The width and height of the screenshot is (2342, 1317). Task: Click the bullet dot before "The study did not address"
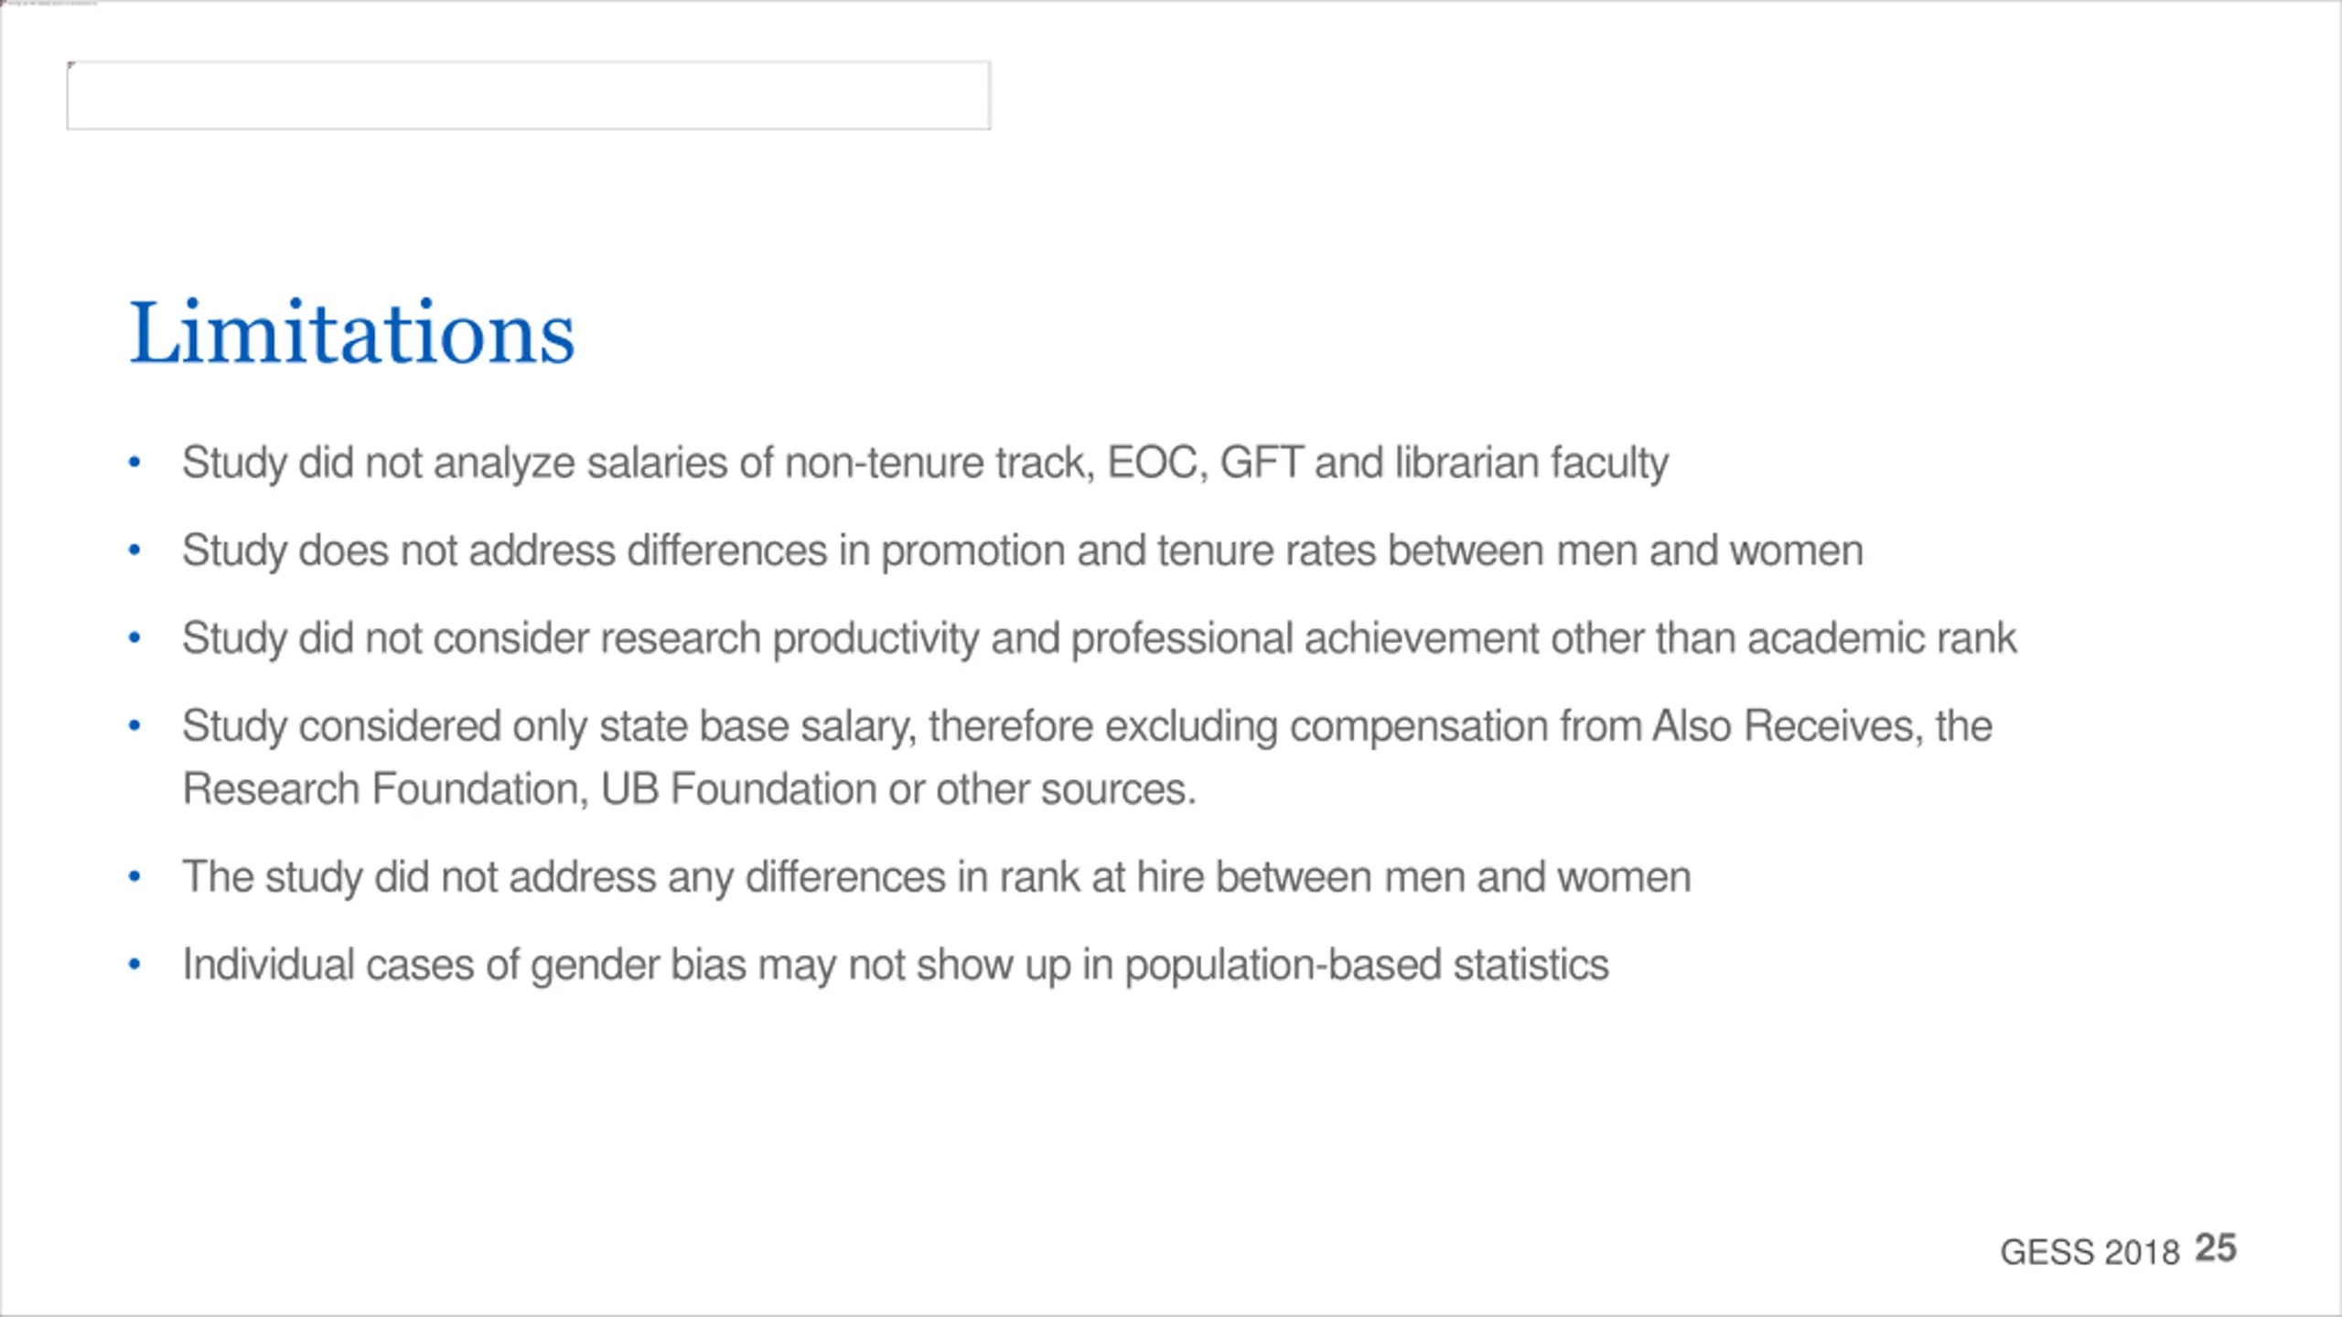134,876
